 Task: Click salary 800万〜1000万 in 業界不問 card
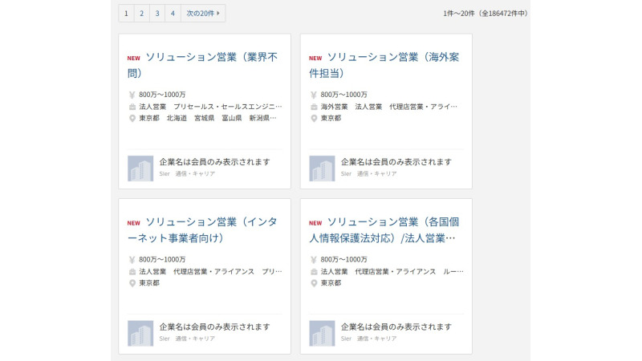coord(162,95)
